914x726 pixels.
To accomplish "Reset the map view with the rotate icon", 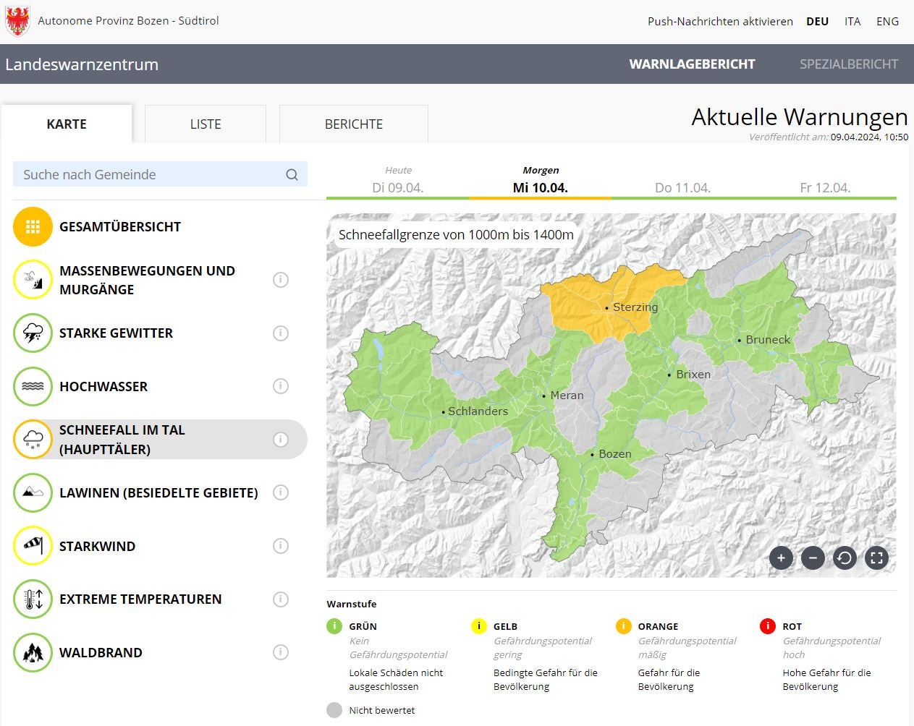I will coord(845,558).
